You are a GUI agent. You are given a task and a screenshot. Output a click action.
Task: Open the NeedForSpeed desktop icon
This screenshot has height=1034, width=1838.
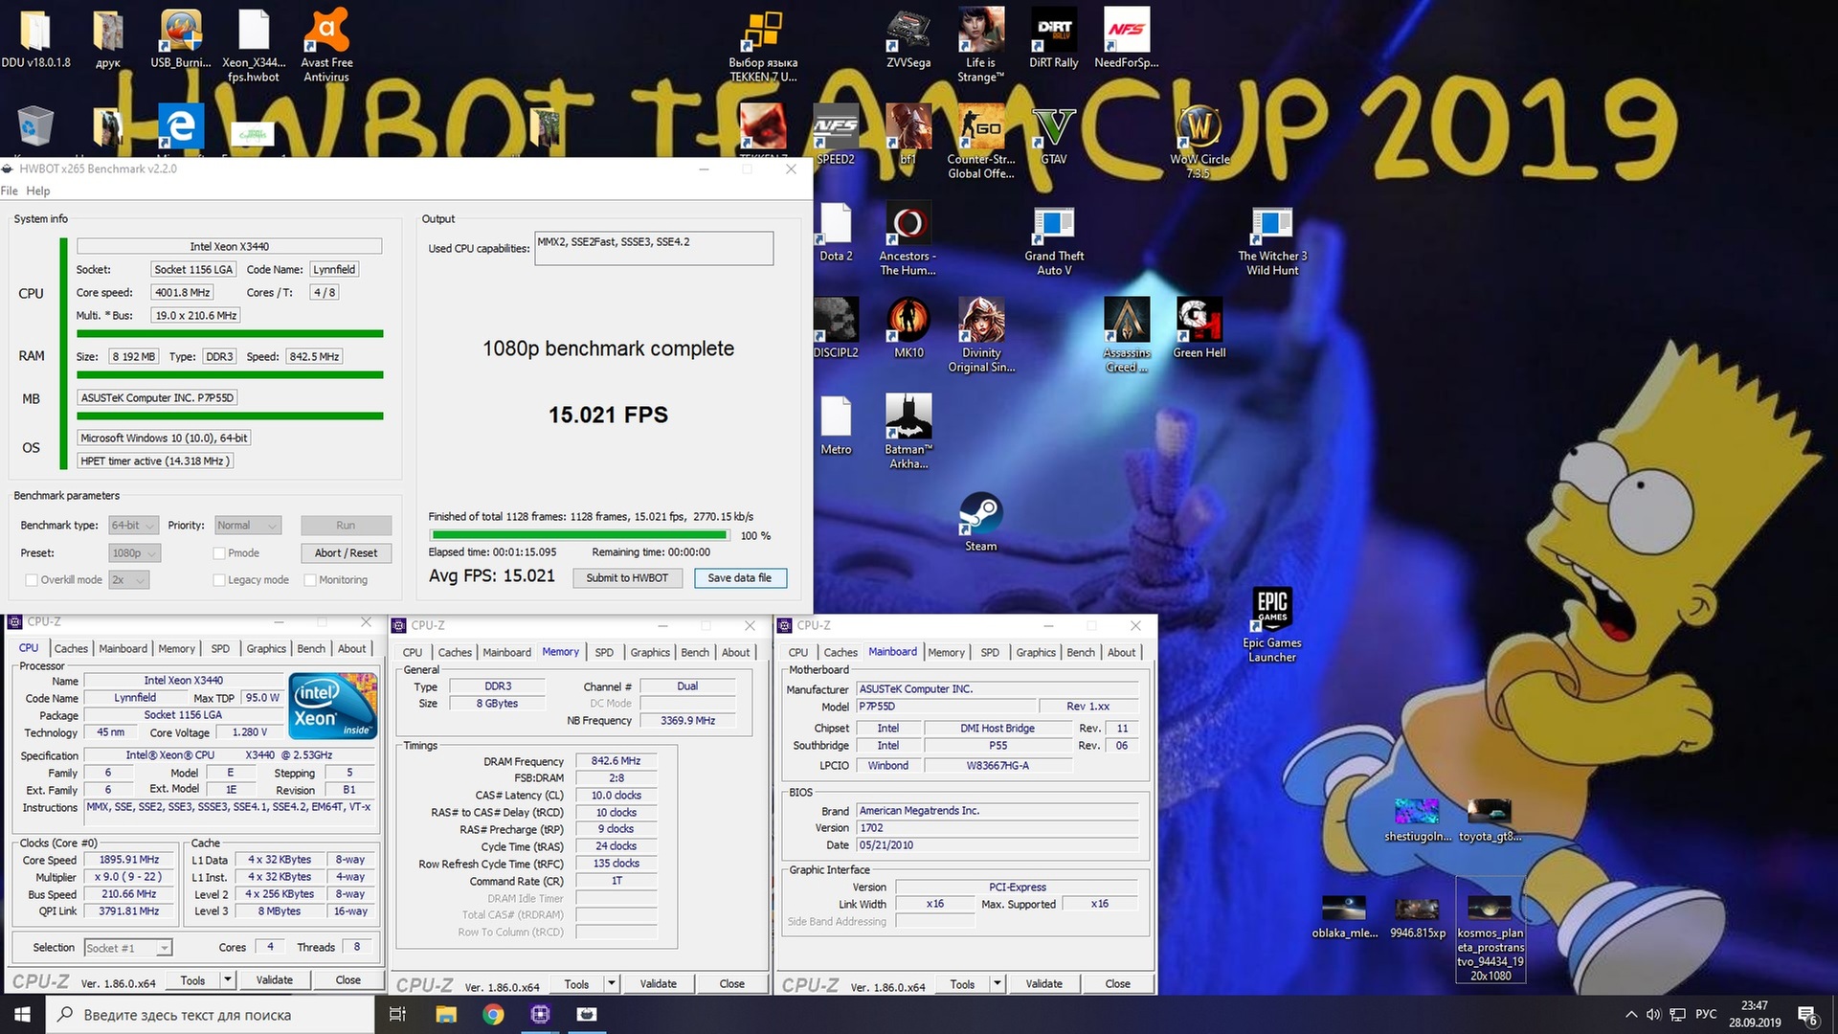point(1126,38)
